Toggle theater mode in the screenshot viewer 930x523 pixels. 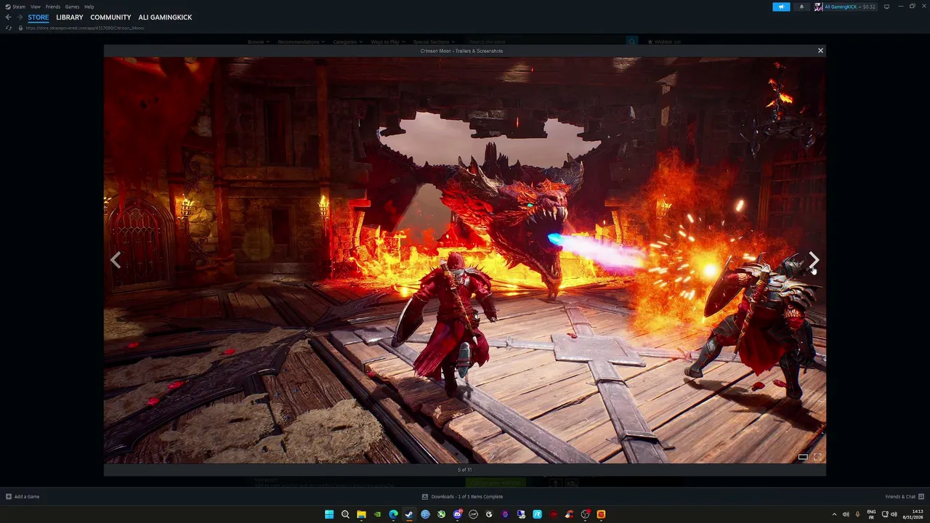pyautogui.click(x=803, y=457)
